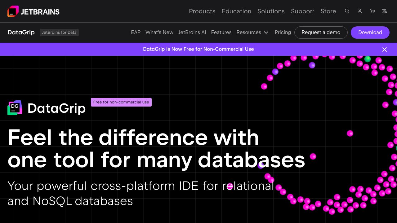Open the Education menu
Viewport: 397px width, 223px height.
coord(236,11)
